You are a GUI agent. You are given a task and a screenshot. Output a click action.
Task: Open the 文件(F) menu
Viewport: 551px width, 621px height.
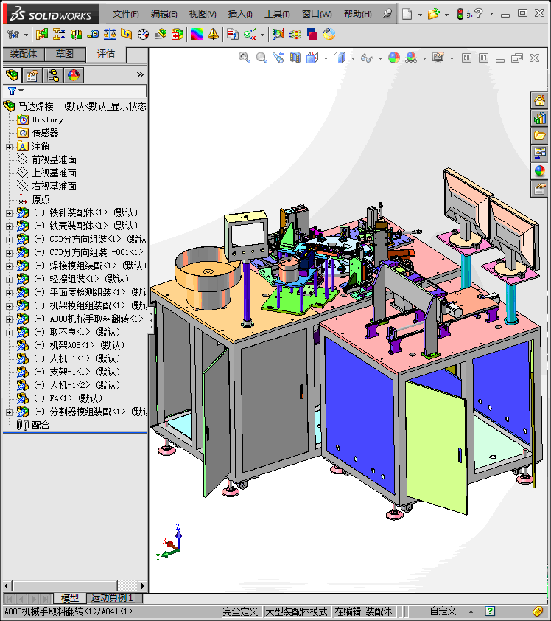pyautogui.click(x=125, y=14)
